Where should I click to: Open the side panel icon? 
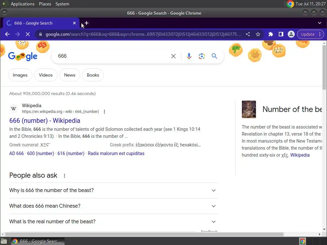281,34
